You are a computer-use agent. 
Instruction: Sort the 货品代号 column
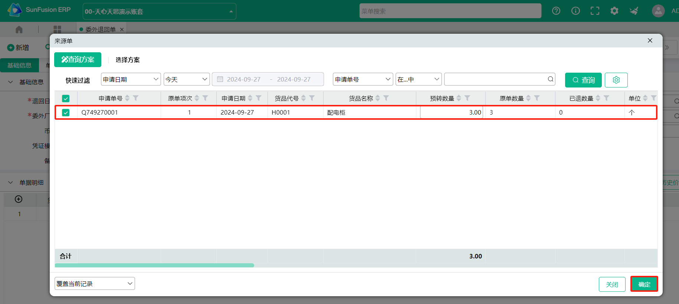(304, 98)
